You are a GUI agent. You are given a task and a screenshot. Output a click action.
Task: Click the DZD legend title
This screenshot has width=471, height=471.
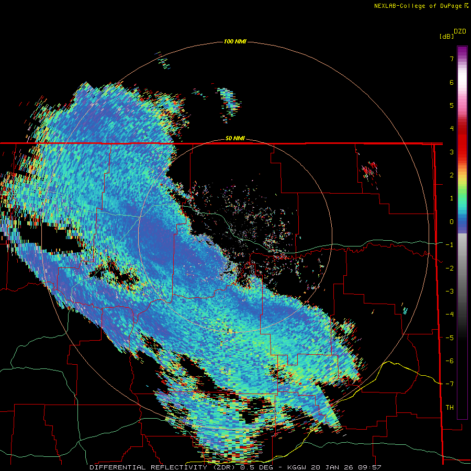(459, 31)
